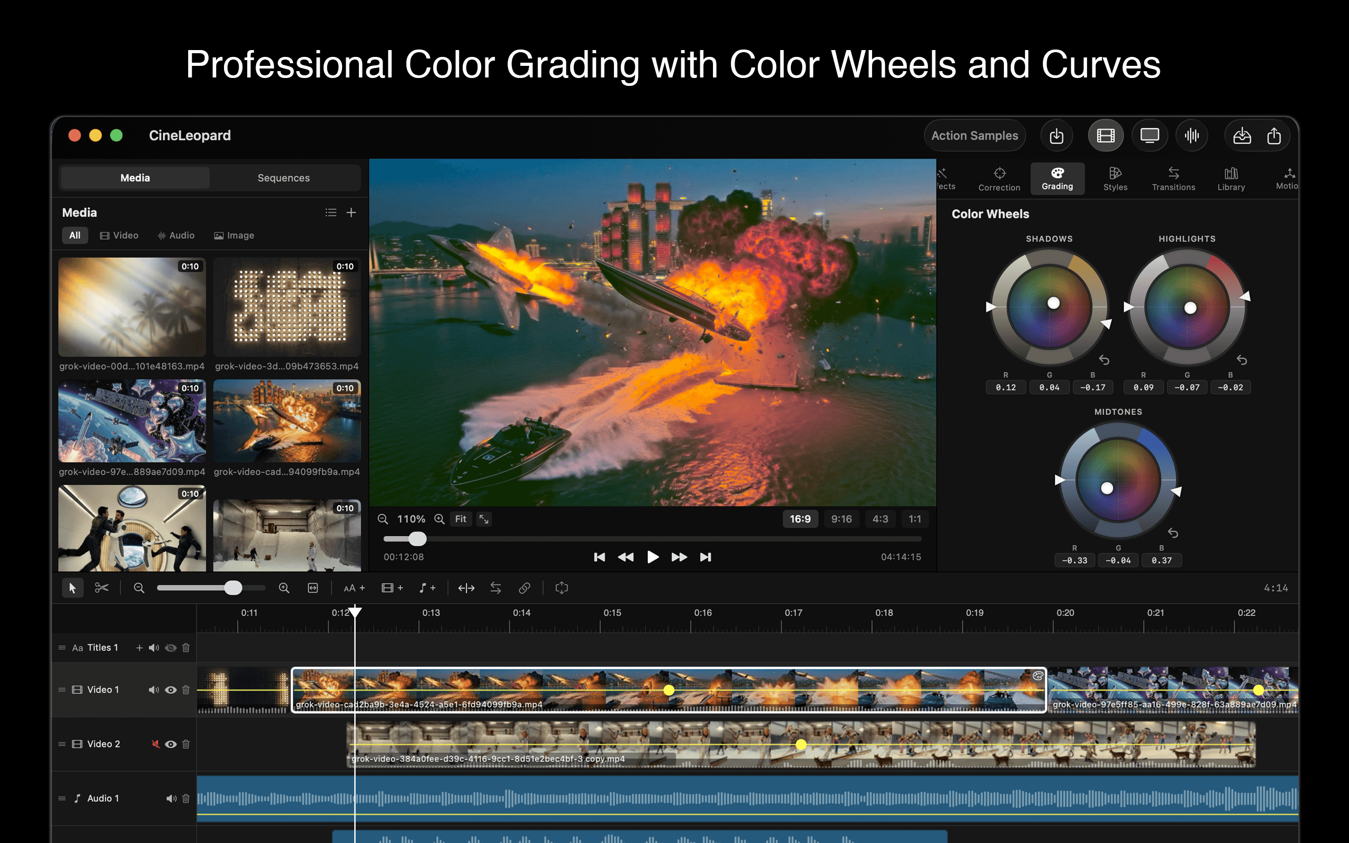Switch to the Media tab

point(135,178)
